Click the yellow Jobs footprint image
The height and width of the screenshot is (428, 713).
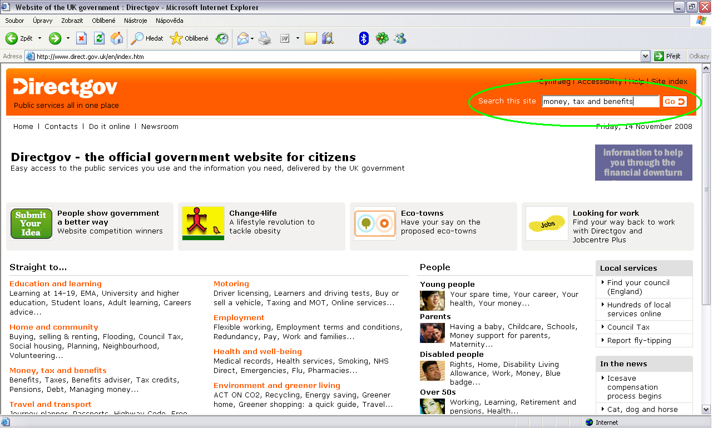547,223
